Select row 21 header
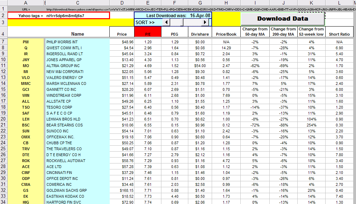 tap(3, 125)
